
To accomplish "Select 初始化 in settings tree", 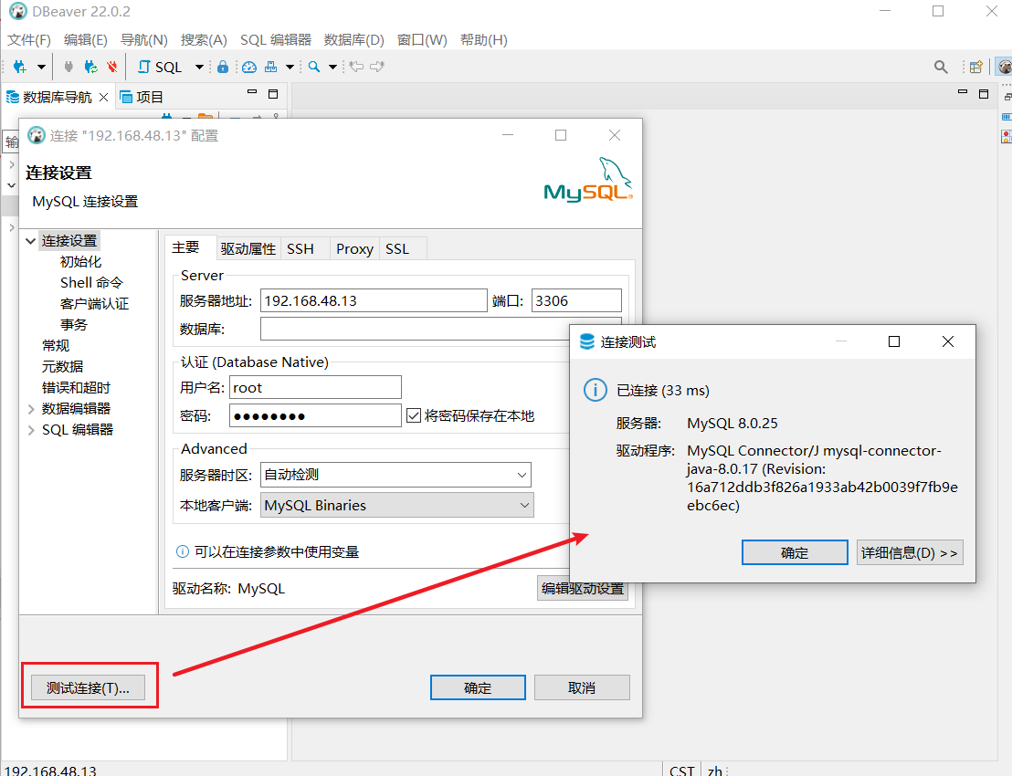I will [80, 262].
